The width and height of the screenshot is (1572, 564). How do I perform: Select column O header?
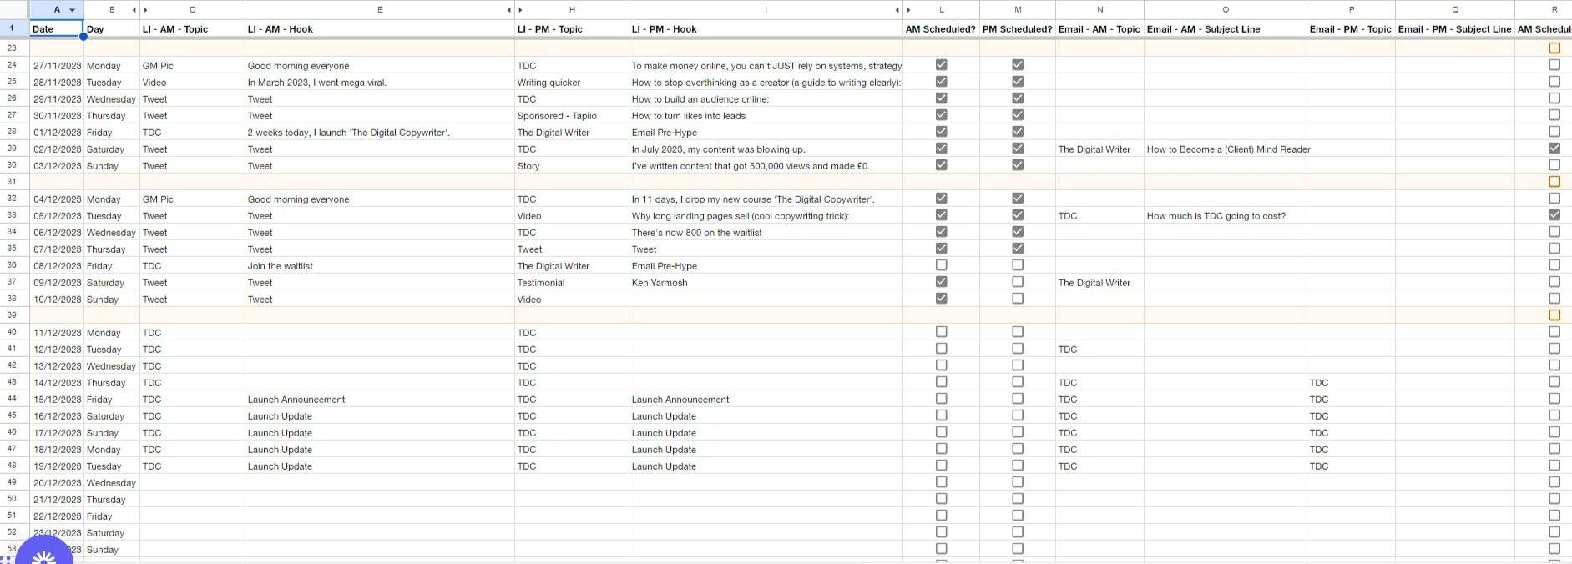(1225, 10)
